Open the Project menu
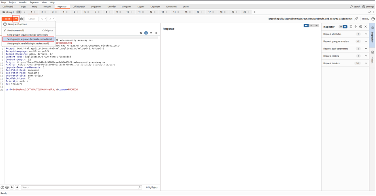 [x=12, y=2]
